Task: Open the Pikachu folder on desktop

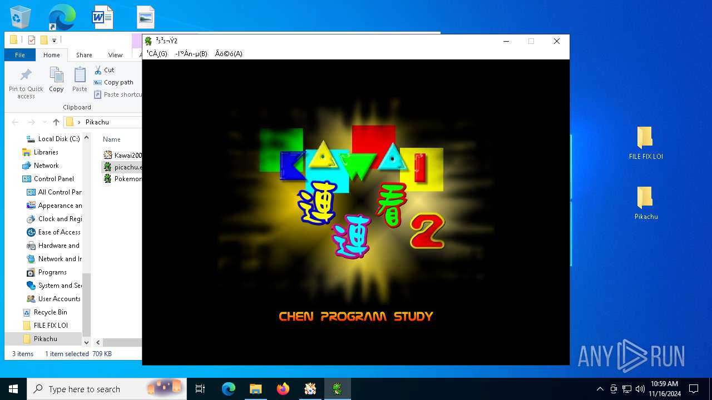Action: click(646, 203)
